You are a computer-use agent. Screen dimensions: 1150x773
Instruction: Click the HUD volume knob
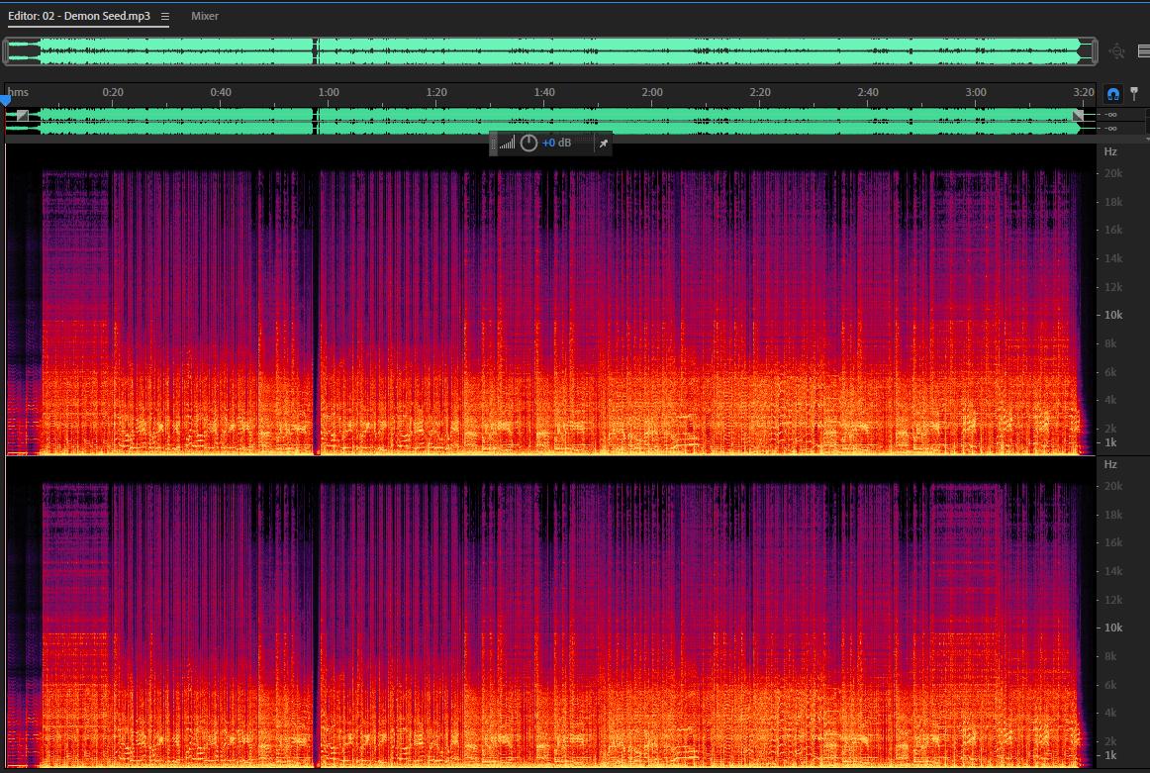(528, 143)
